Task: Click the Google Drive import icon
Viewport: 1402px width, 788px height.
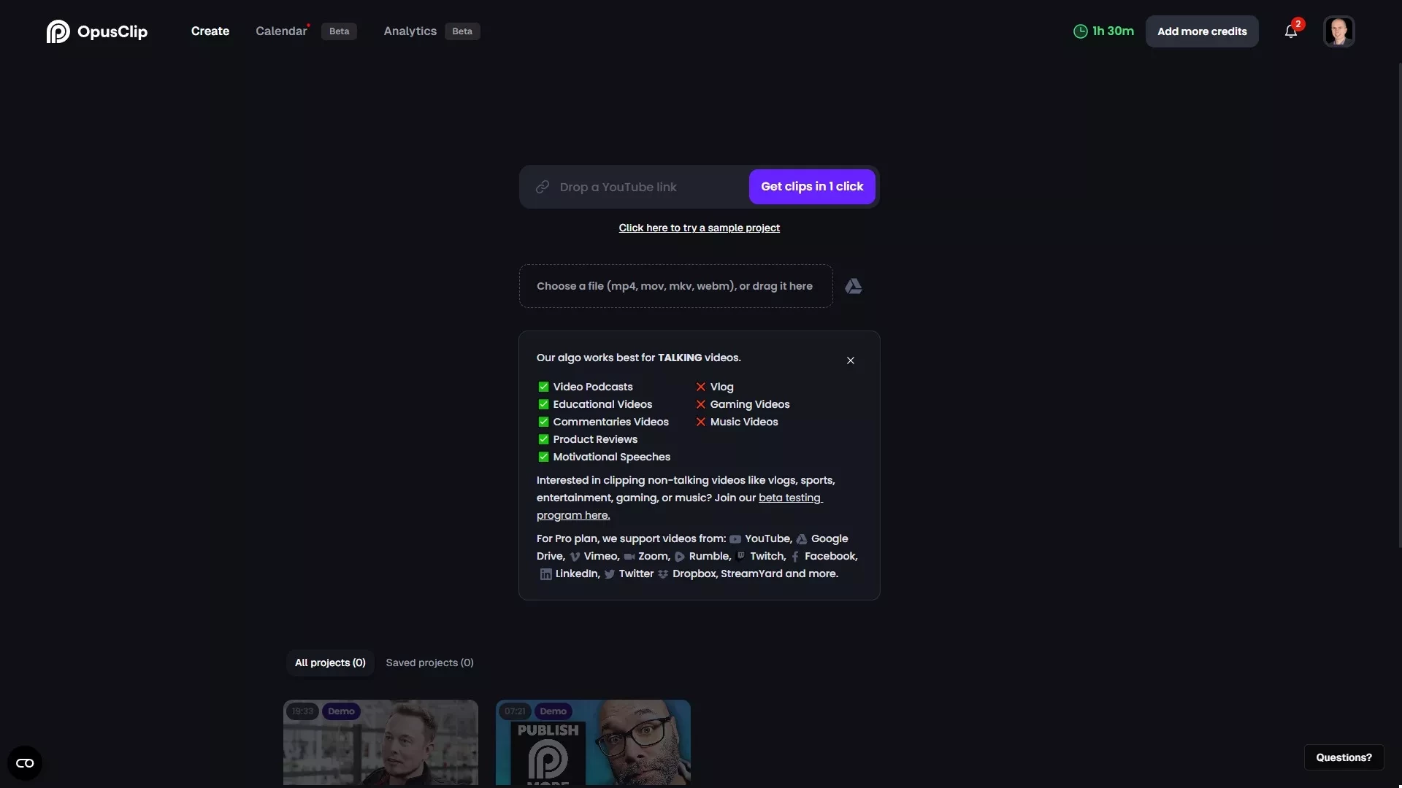Action: [x=854, y=286]
